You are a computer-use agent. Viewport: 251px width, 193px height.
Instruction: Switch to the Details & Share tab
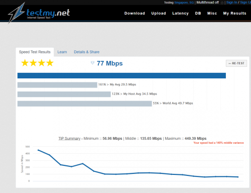coord(87,52)
